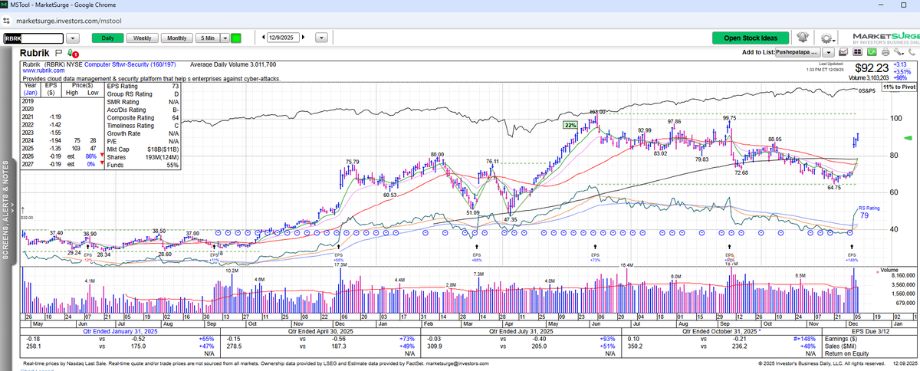
Task: Click the Volume axis label
Action: [891, 270]
